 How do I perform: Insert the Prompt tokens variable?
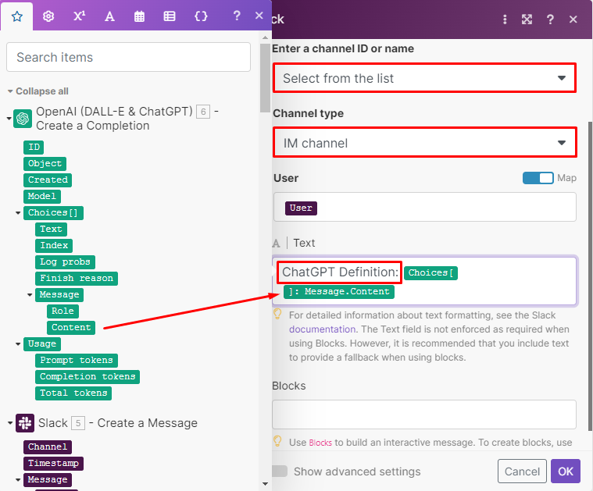(x=77, y=360)
